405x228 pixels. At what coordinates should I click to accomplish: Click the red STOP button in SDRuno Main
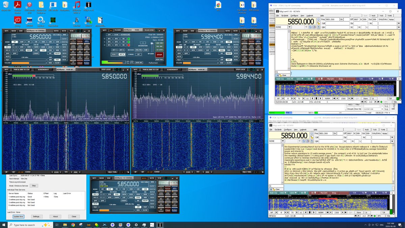tap(160, 54)
